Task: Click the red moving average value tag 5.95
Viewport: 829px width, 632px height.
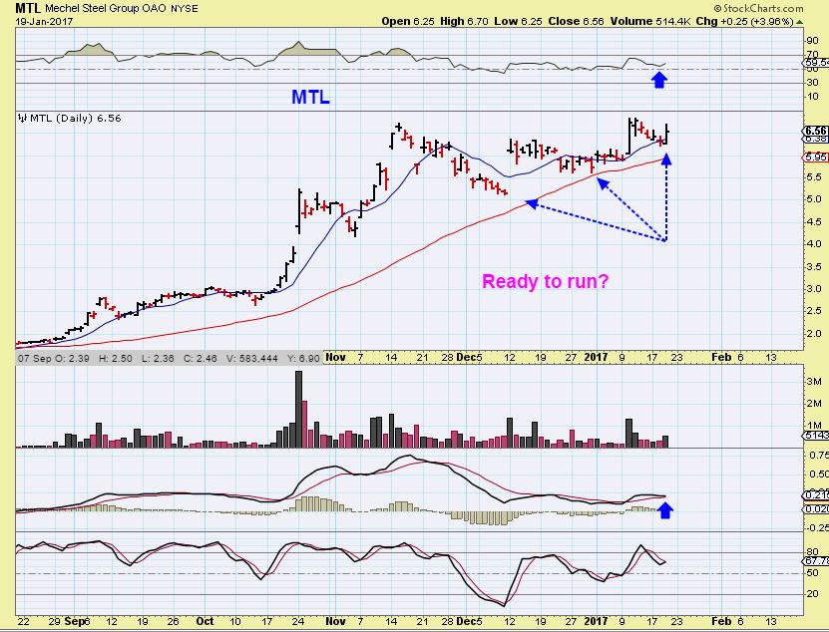Action: pos(815,157)
